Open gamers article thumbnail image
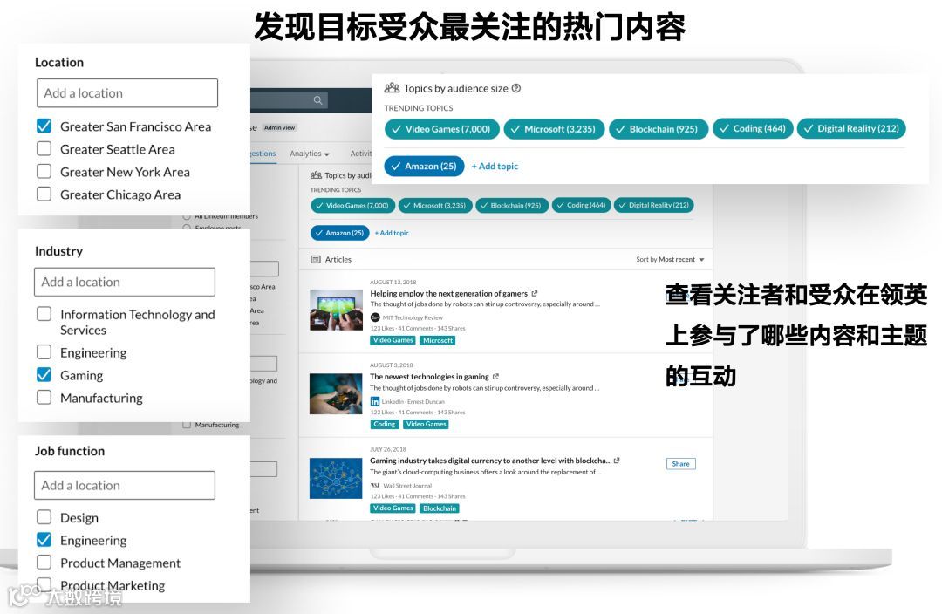Viewport: 942px width, 614px height. (336, 310)
